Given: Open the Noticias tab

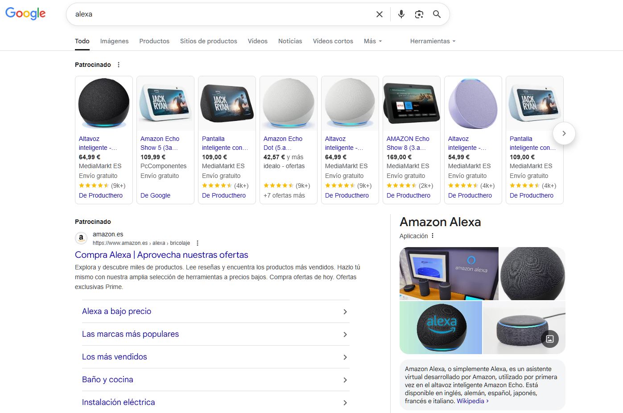Looking at the screenshot, I should (x=290, y=41).
